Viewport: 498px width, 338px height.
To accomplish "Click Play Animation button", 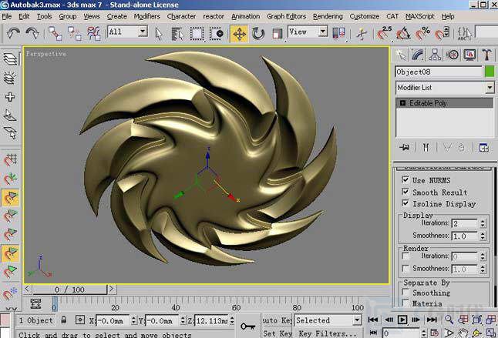I will (x=402, y=320).
